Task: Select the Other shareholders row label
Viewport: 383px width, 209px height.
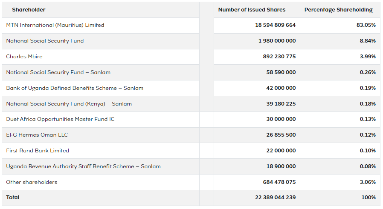Action: [32, 182]
